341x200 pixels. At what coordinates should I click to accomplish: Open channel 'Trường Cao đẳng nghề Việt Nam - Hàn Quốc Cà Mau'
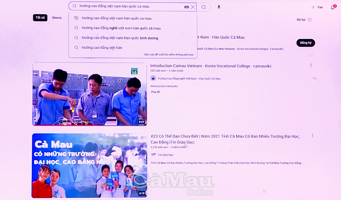(x=189, y=78)
